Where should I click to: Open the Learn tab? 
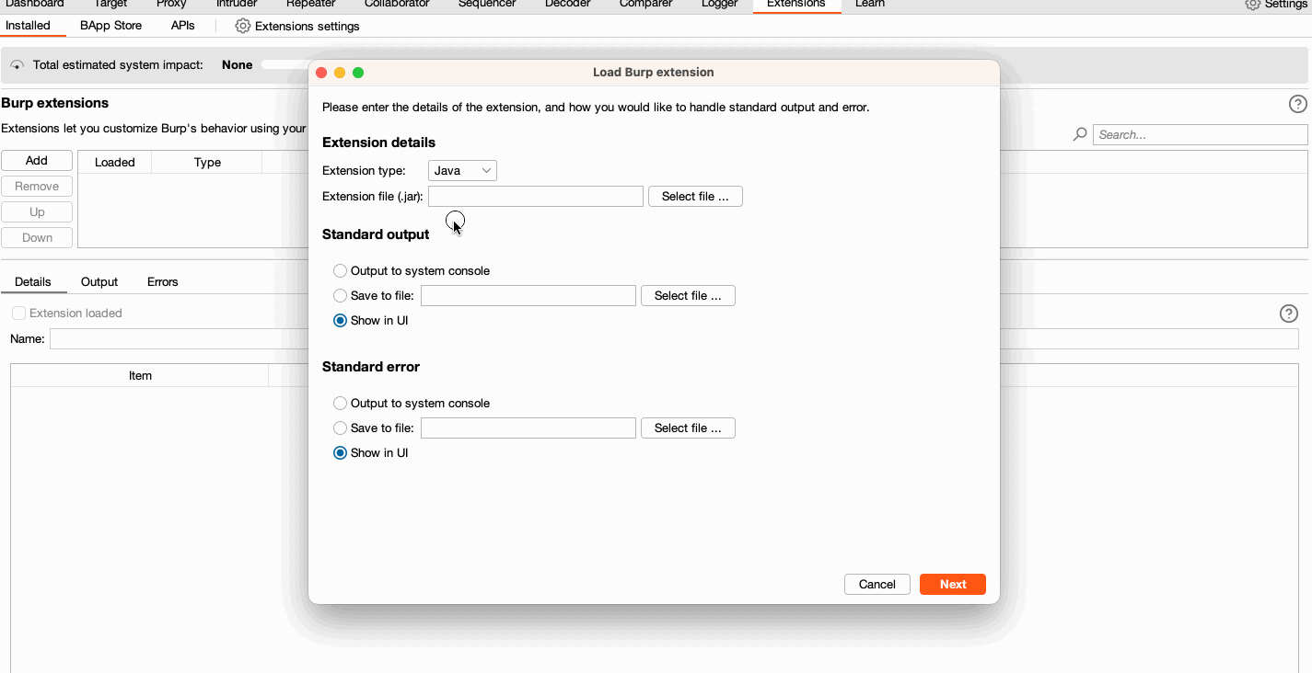[870, 5]
